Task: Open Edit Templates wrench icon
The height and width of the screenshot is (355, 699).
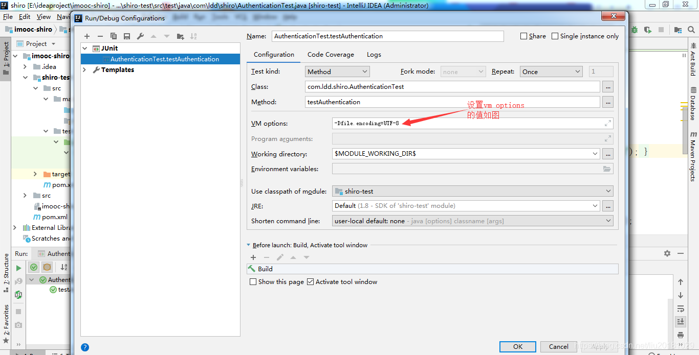Action: click(x=140, y=36)
